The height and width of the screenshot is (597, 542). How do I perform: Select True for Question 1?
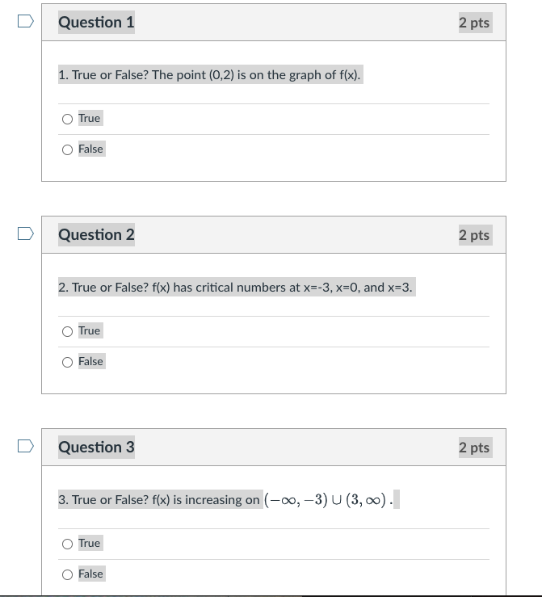pyautogui.click(x=67, y=120)
